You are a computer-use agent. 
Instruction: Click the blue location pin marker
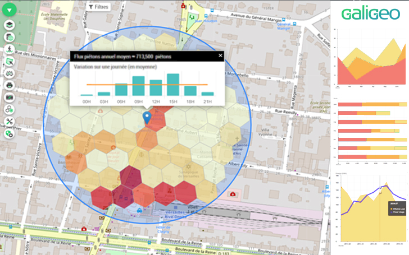pos(147,118)
